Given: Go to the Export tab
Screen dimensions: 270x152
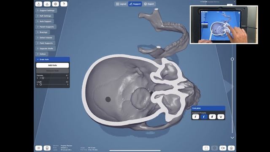Looking at the screenshot, I should click(x=149, y=4).
